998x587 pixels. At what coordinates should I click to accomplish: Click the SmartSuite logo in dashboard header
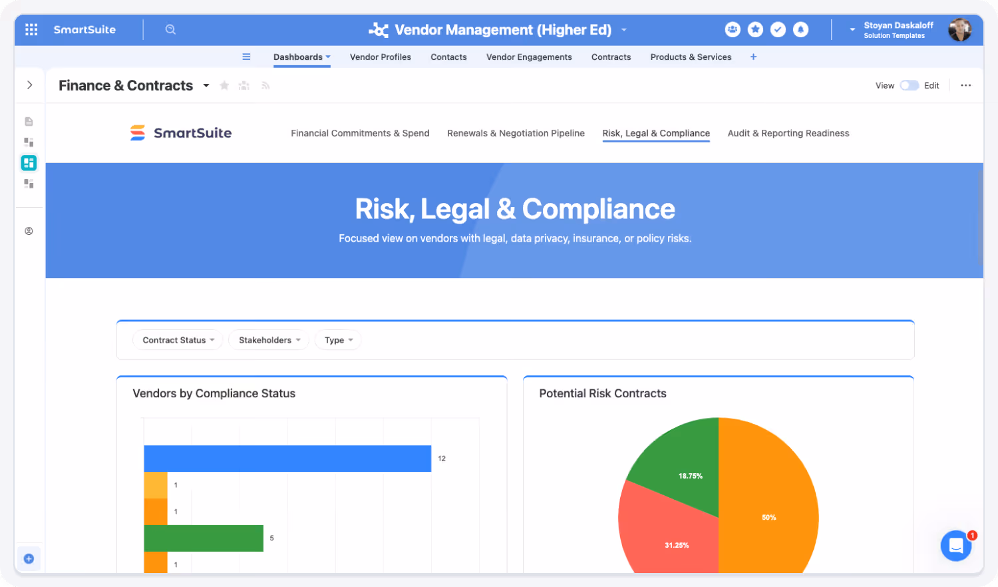point(181,132)
